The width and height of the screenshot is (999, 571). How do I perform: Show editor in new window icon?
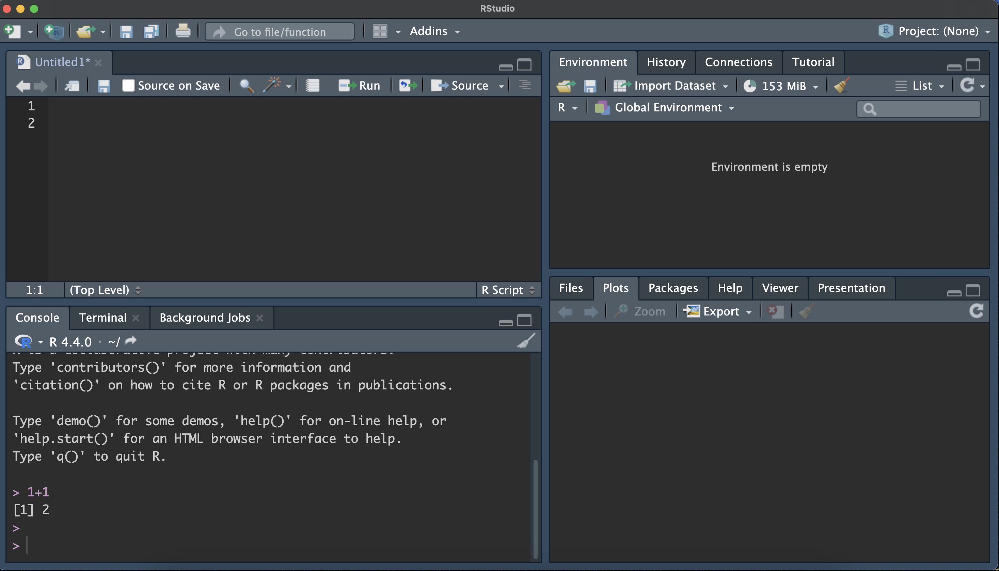point(72,86)
